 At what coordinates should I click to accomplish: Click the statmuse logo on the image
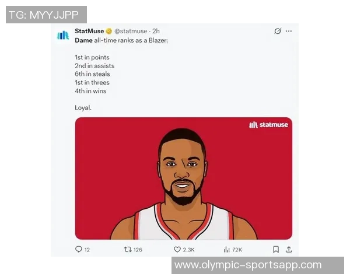[268, 125]
